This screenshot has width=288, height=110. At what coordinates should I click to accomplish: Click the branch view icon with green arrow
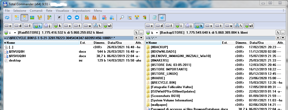(x=49, y=18)
